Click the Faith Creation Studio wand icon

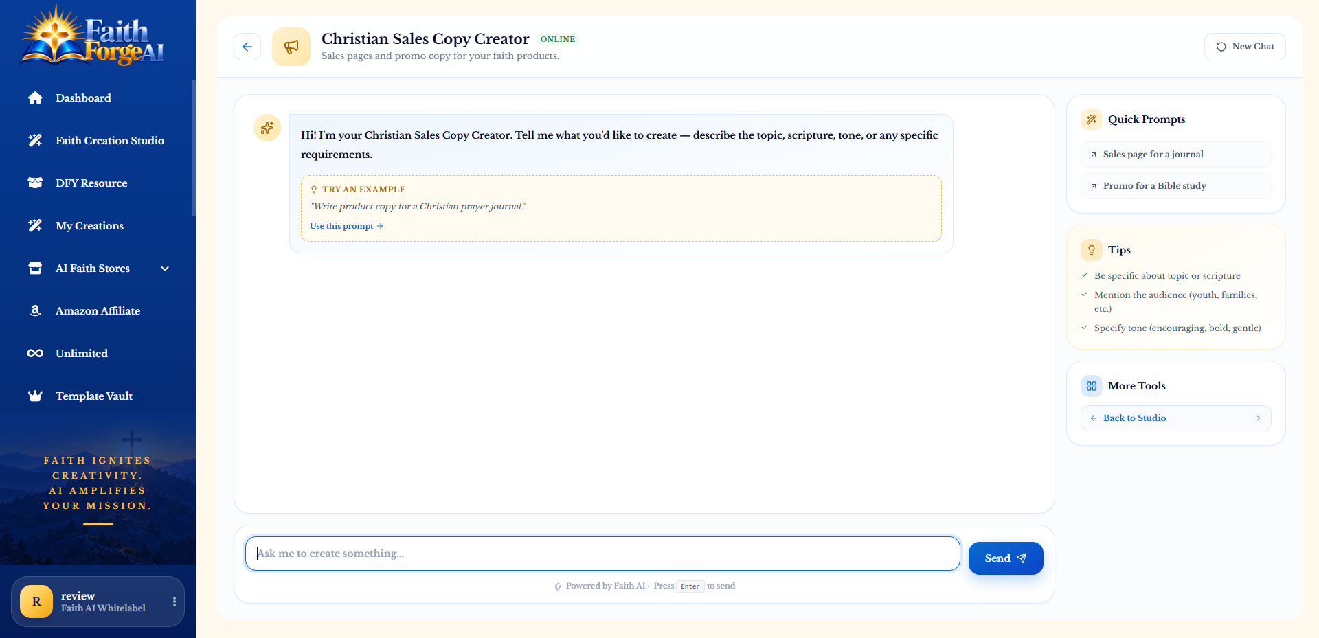click(35, 141)
